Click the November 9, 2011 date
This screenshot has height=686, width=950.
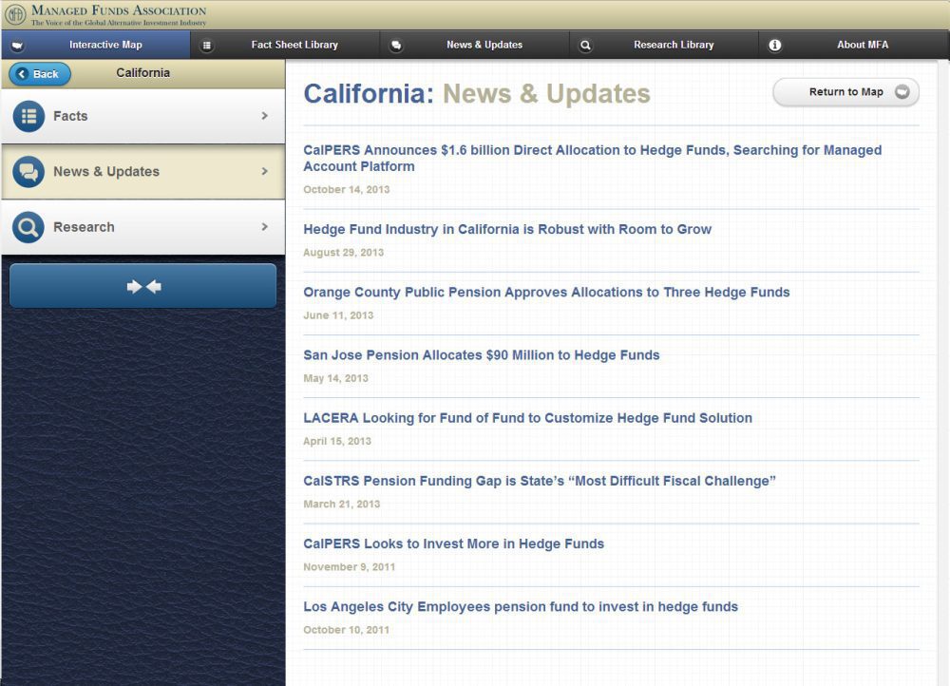[349, 567]
